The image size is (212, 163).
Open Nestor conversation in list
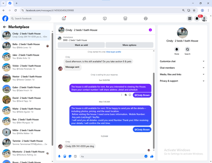coord(25,78)
